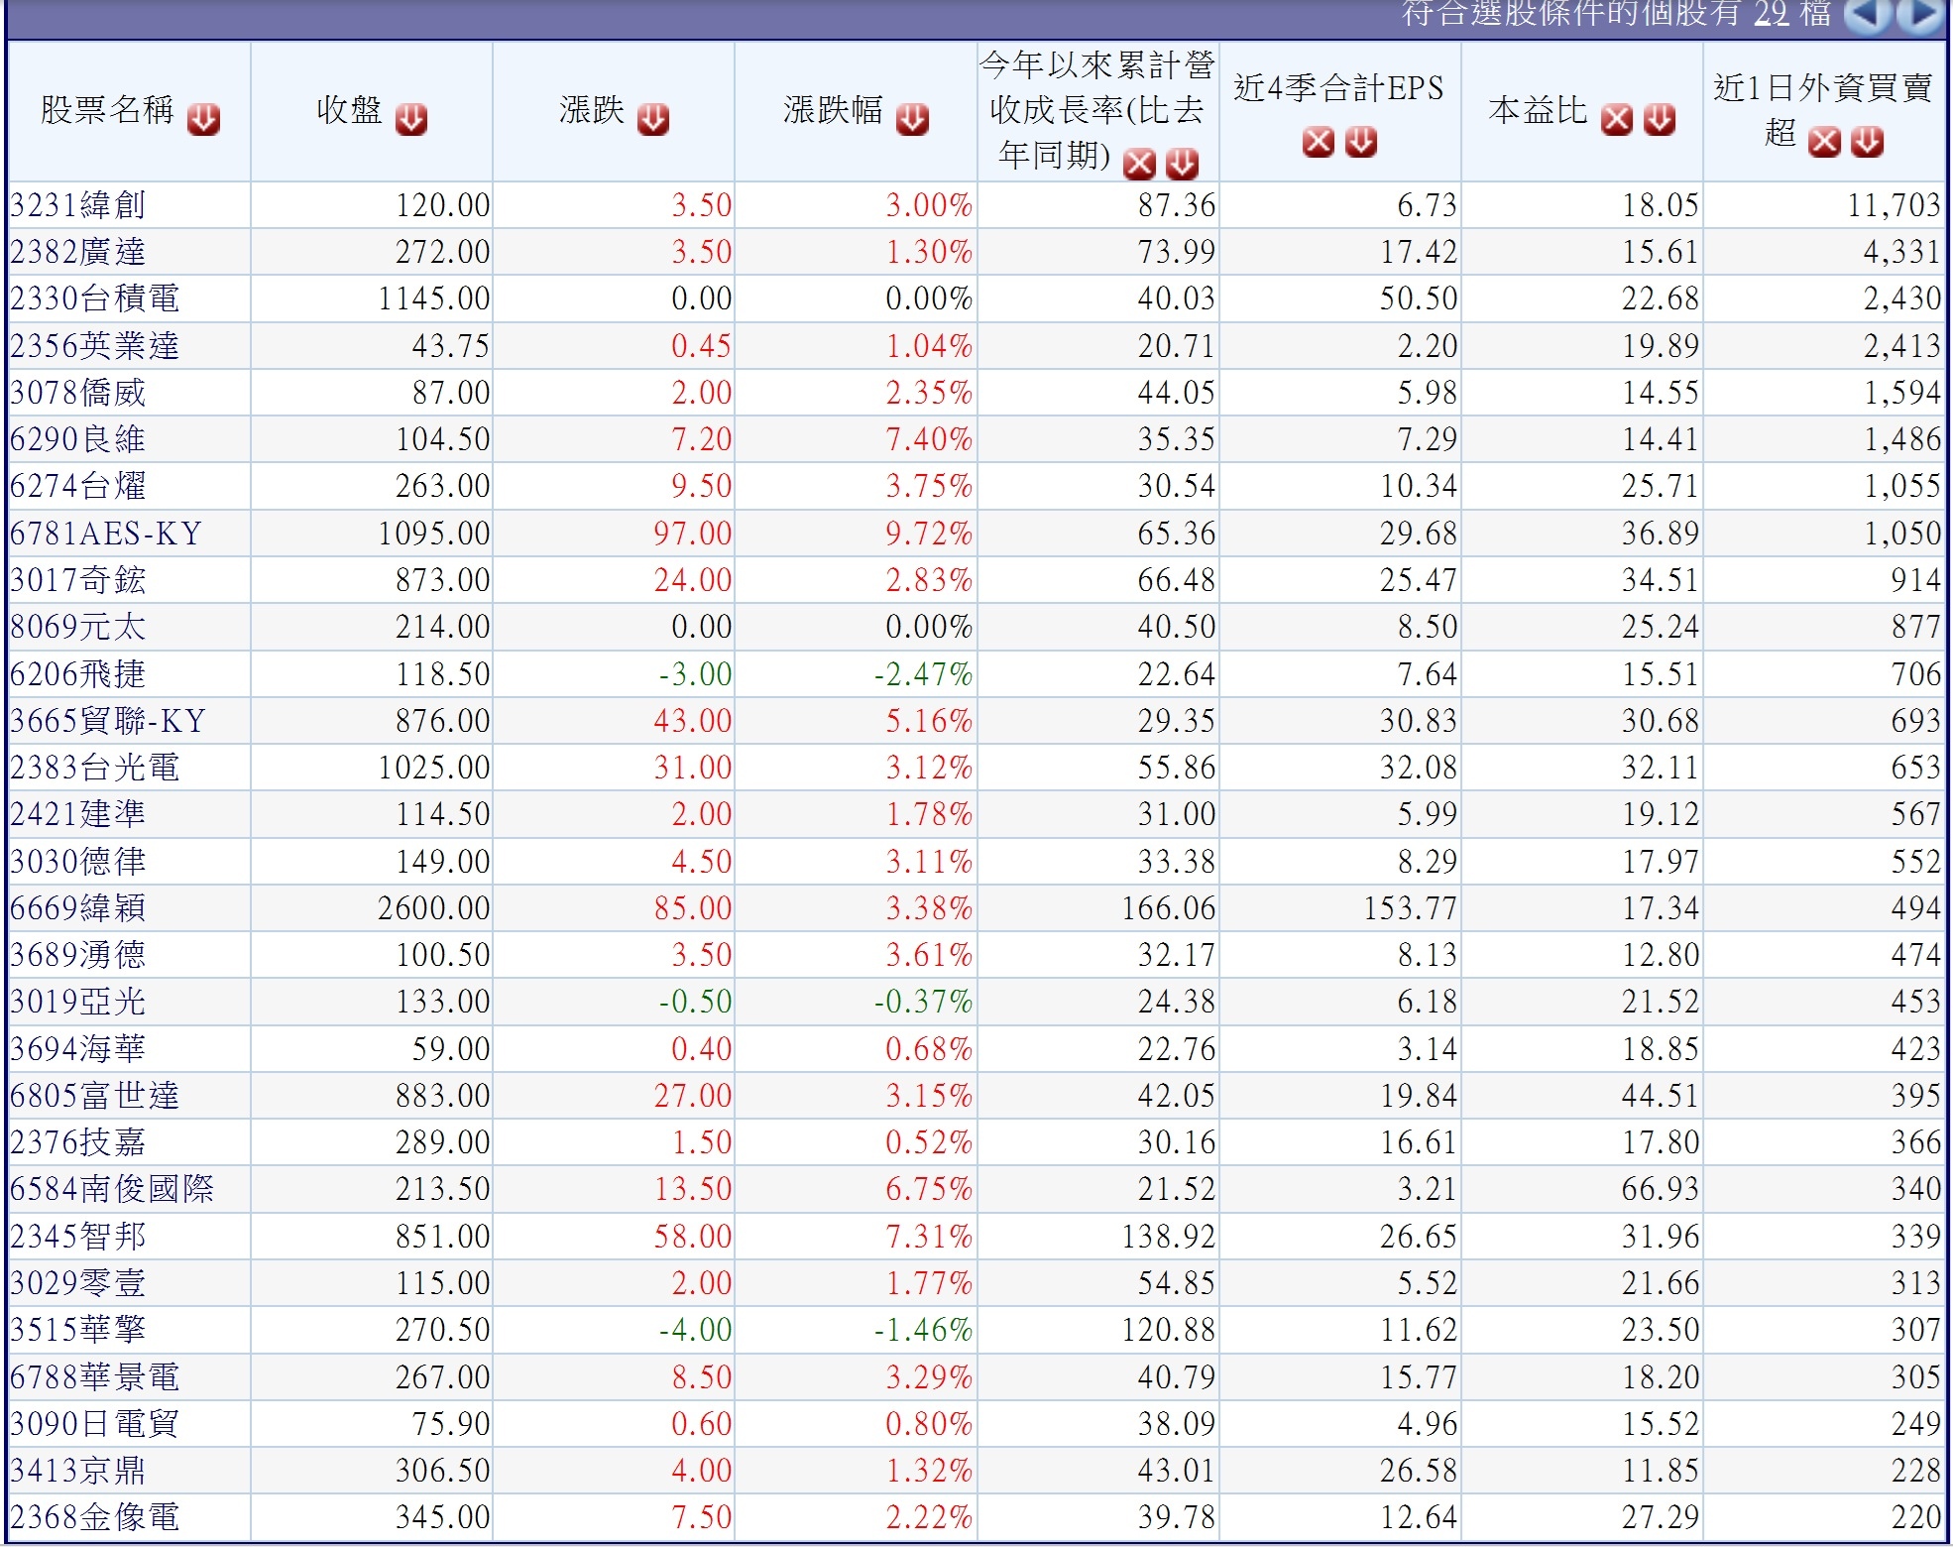
Task: Select revenue growth 138.92 cell
Action: pos(1098,1237)
